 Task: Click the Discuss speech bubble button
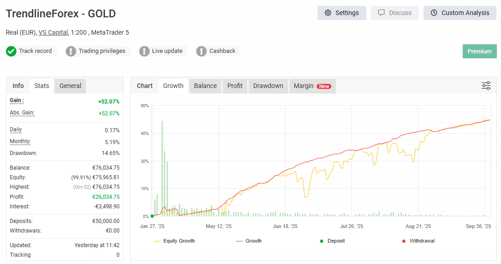coord(395,13)
